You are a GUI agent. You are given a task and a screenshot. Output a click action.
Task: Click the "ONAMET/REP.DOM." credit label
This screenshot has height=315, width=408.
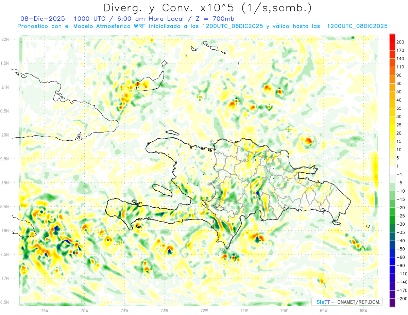[x=358, y=302]
